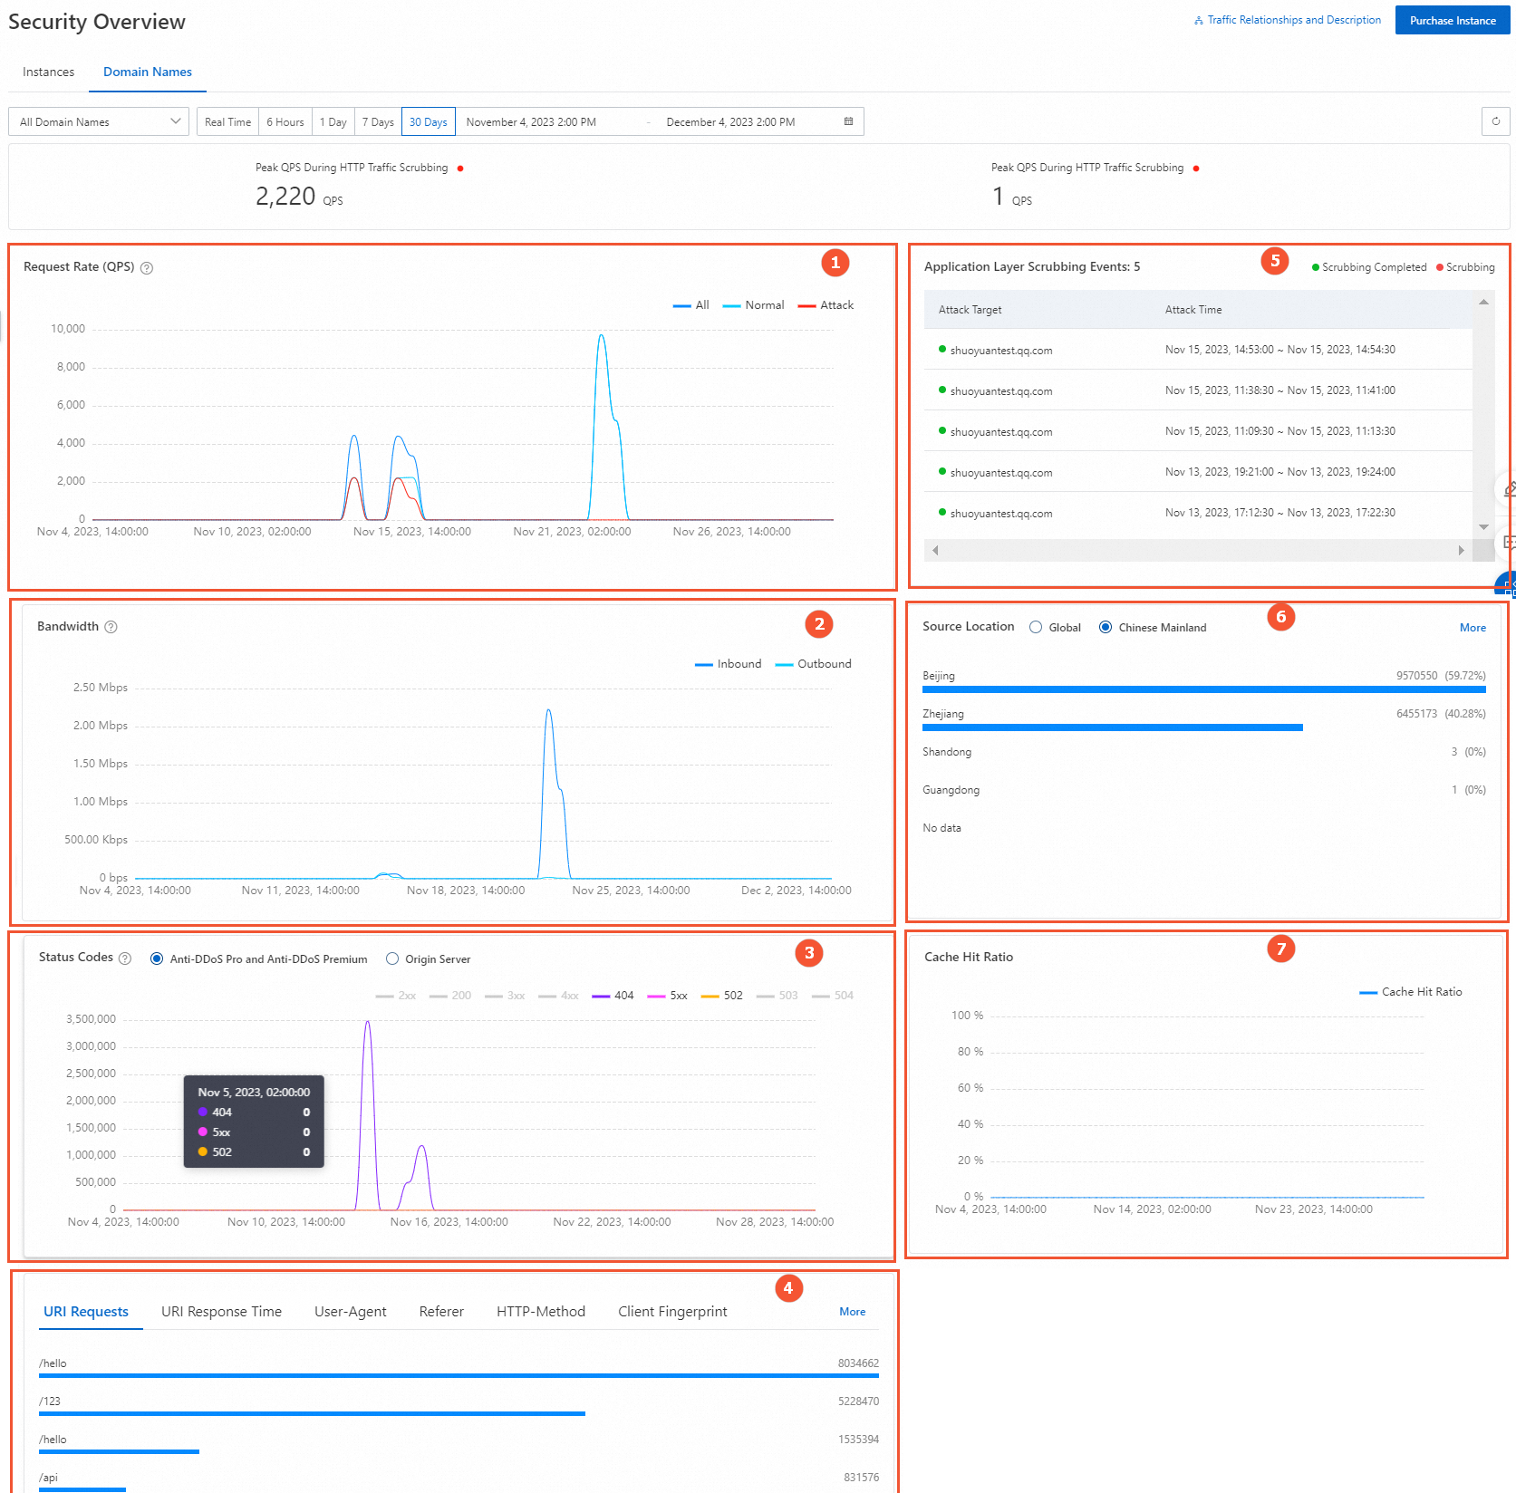This screenshot has width=1516, height=1493.
Task: Switch to the Domain Names tab
Action: [148, 72]
